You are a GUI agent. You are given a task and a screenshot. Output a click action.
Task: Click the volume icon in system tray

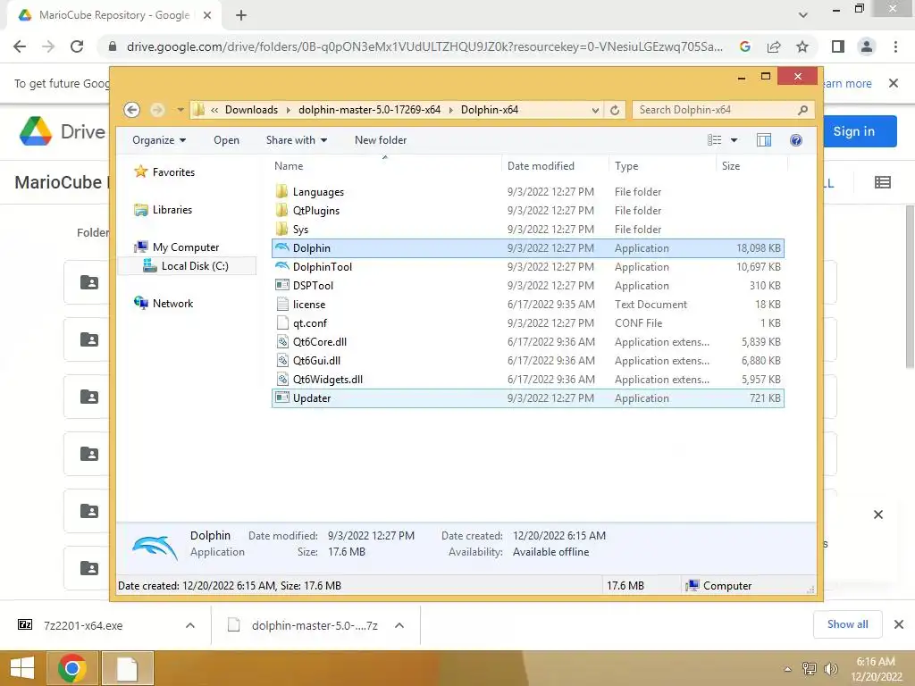click(x=830, y=668)
